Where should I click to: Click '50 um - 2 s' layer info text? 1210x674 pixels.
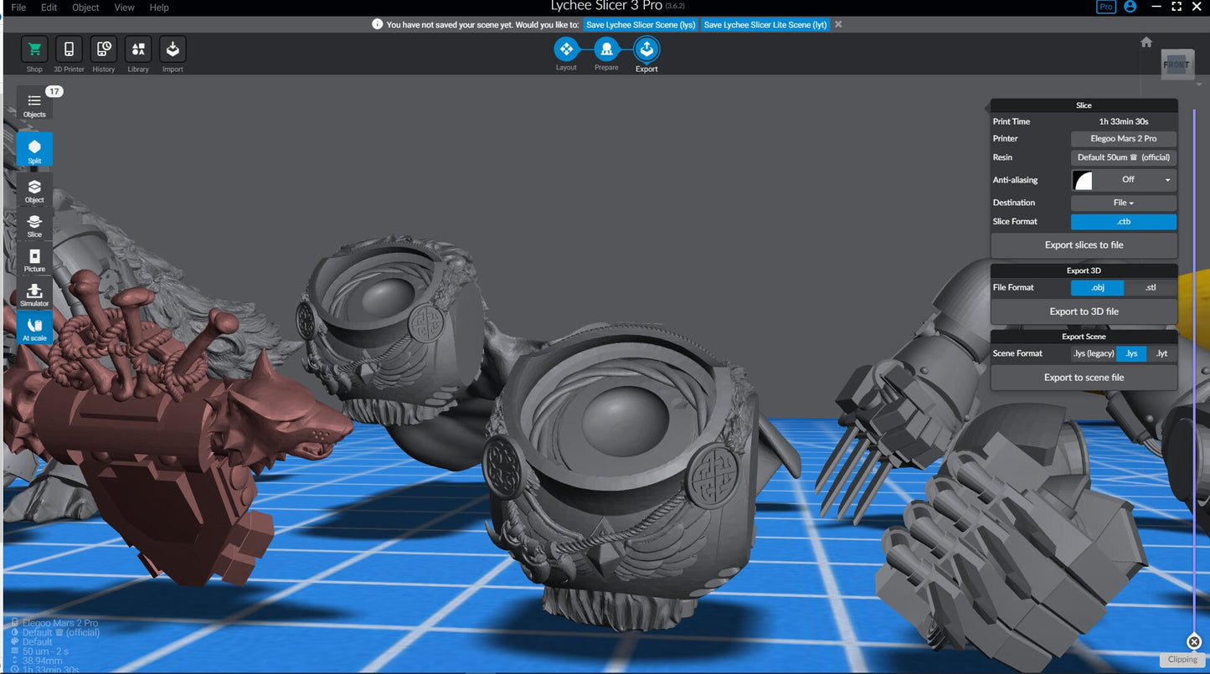(x=45, y=651)
